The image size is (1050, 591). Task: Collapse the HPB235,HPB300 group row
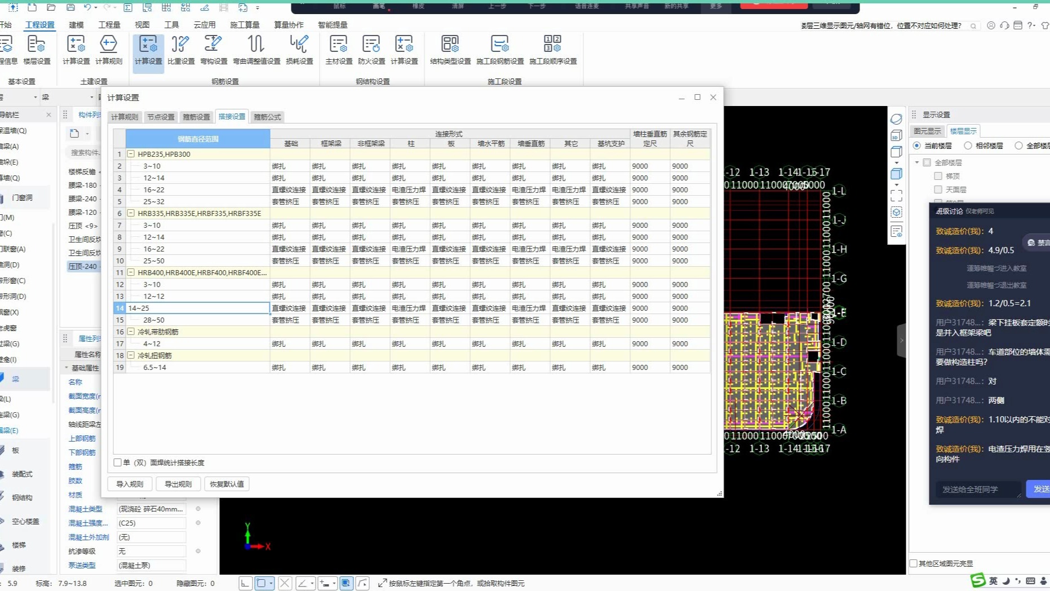click(x=131, y=153)
